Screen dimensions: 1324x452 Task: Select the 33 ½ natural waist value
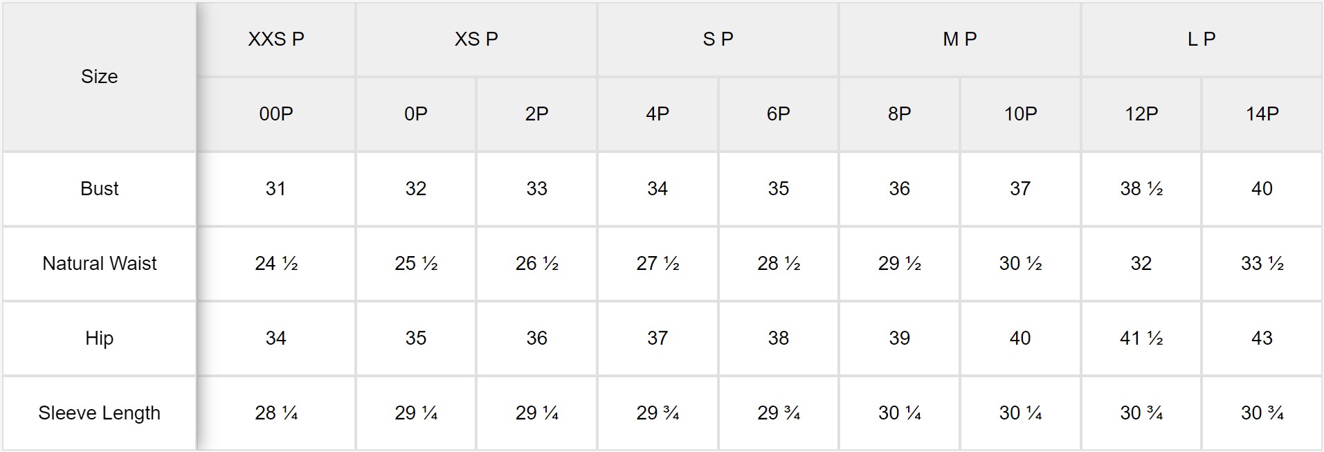point(1262,264)
